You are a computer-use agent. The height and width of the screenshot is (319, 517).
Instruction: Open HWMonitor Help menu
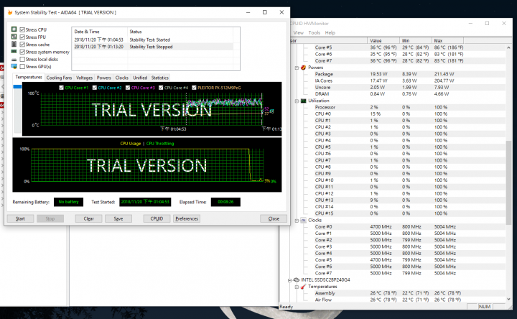(330, 32)
